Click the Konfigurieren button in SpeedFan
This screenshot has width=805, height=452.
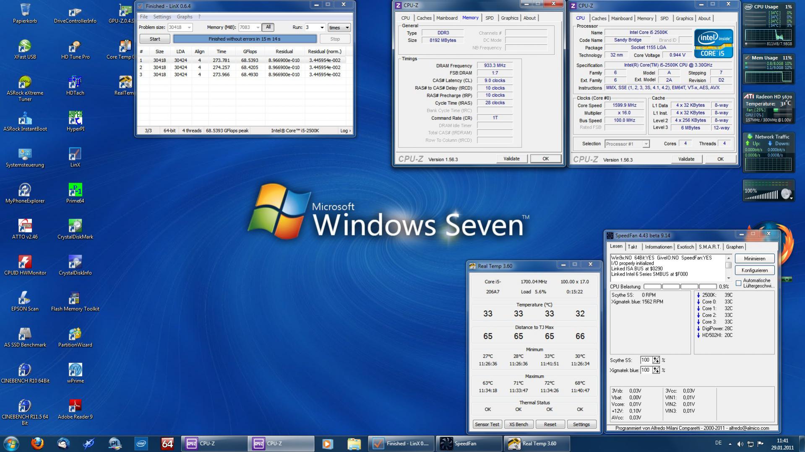754,270
